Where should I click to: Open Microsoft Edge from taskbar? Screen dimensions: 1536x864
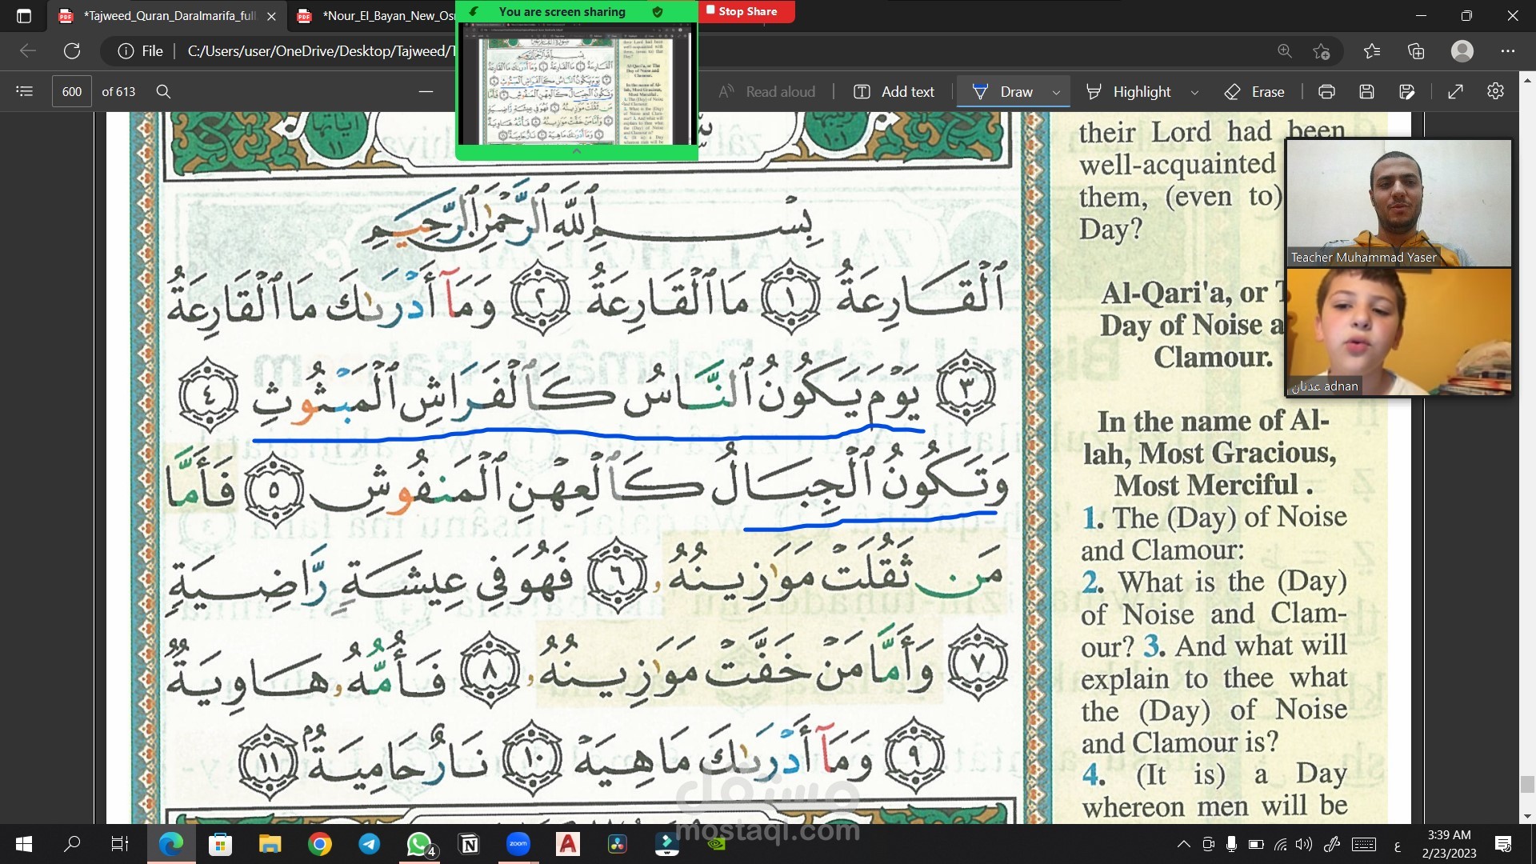[x=170, y=844]
